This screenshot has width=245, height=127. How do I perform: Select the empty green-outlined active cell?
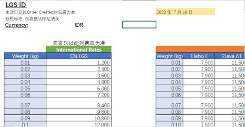[x=139, y=25]
